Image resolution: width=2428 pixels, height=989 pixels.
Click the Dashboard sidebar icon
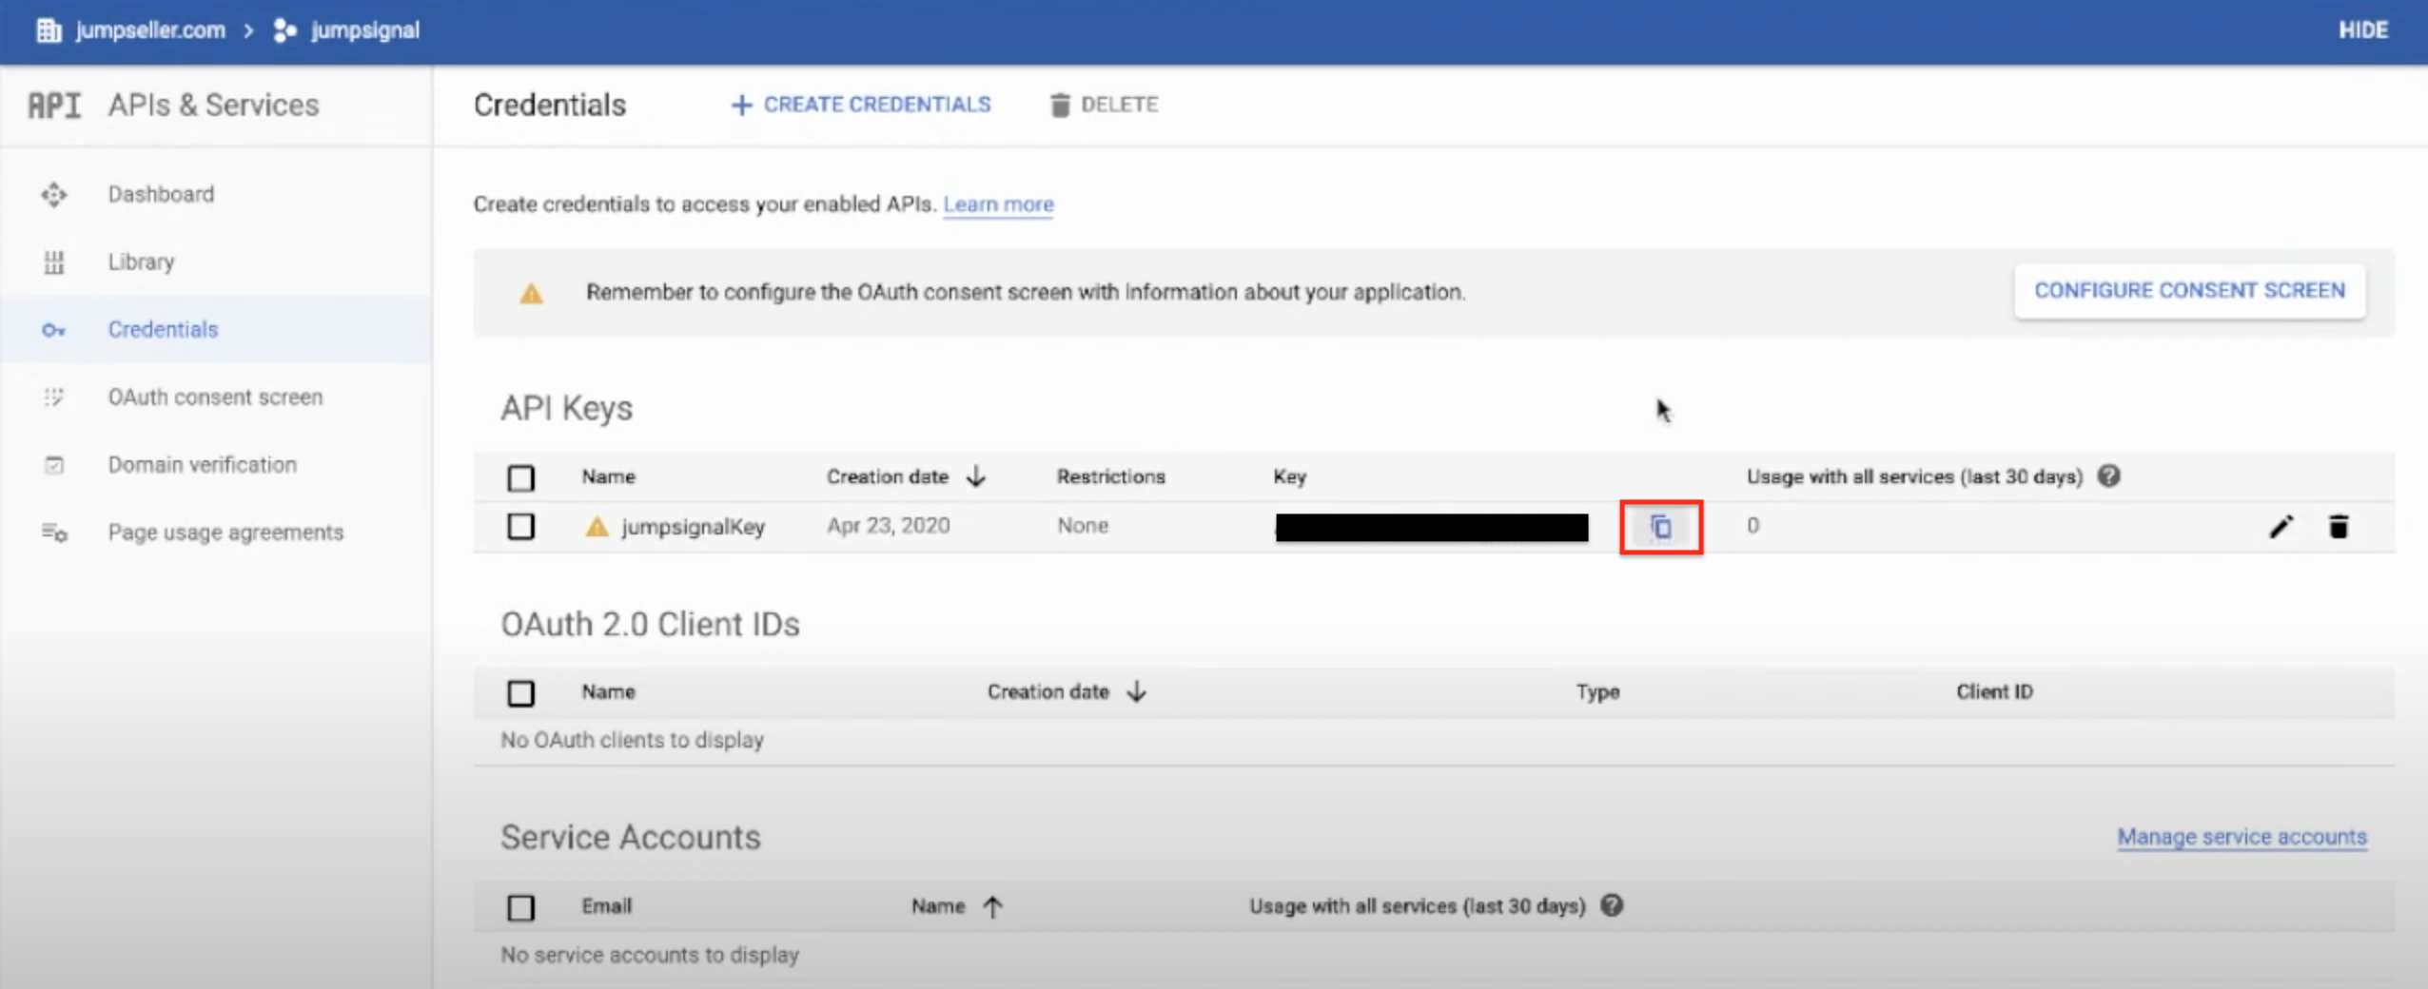click(54, 194)
